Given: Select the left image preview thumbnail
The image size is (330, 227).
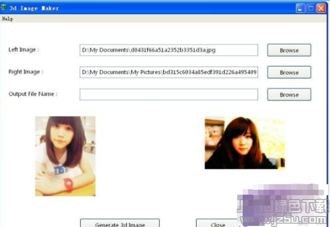Looking at the screenshot, I should pyautogui.click(x=65, y=156).
